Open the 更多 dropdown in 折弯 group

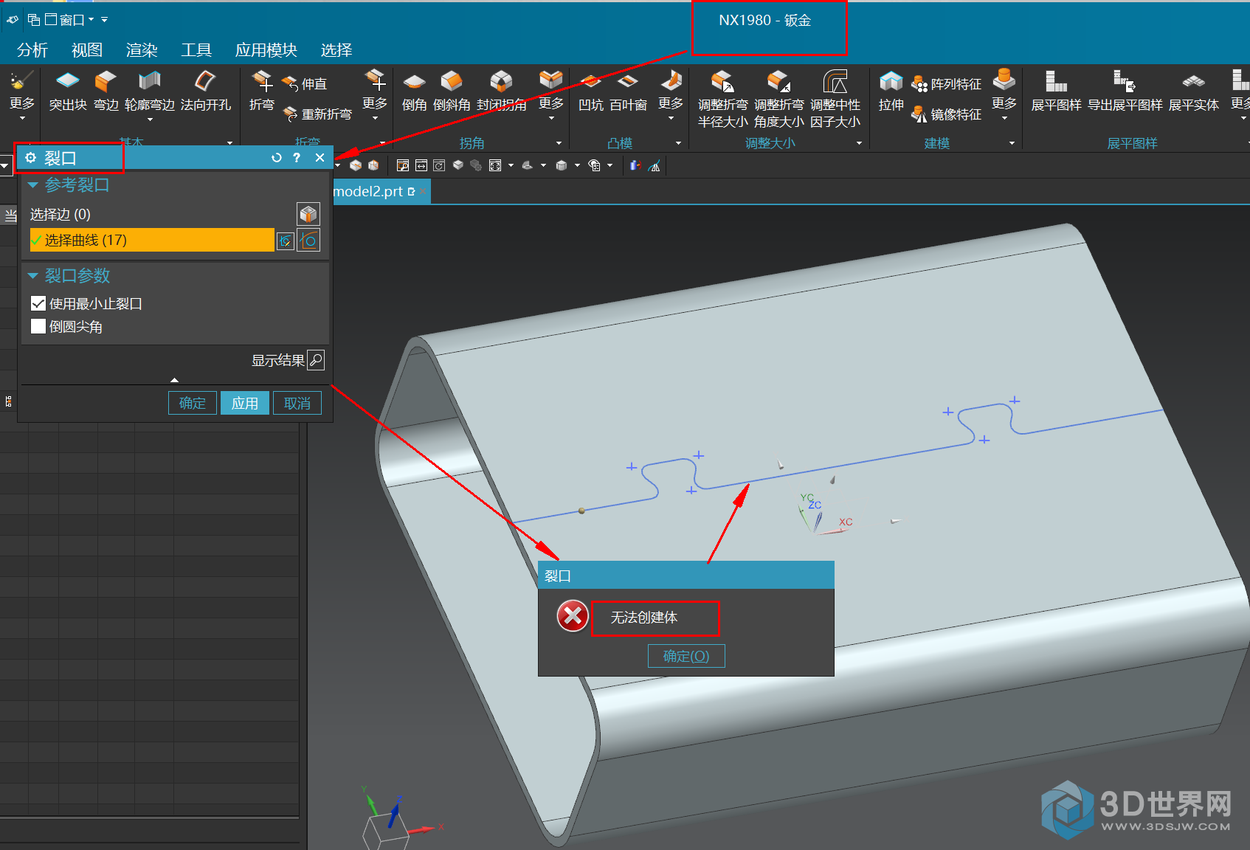coord(374,94)
